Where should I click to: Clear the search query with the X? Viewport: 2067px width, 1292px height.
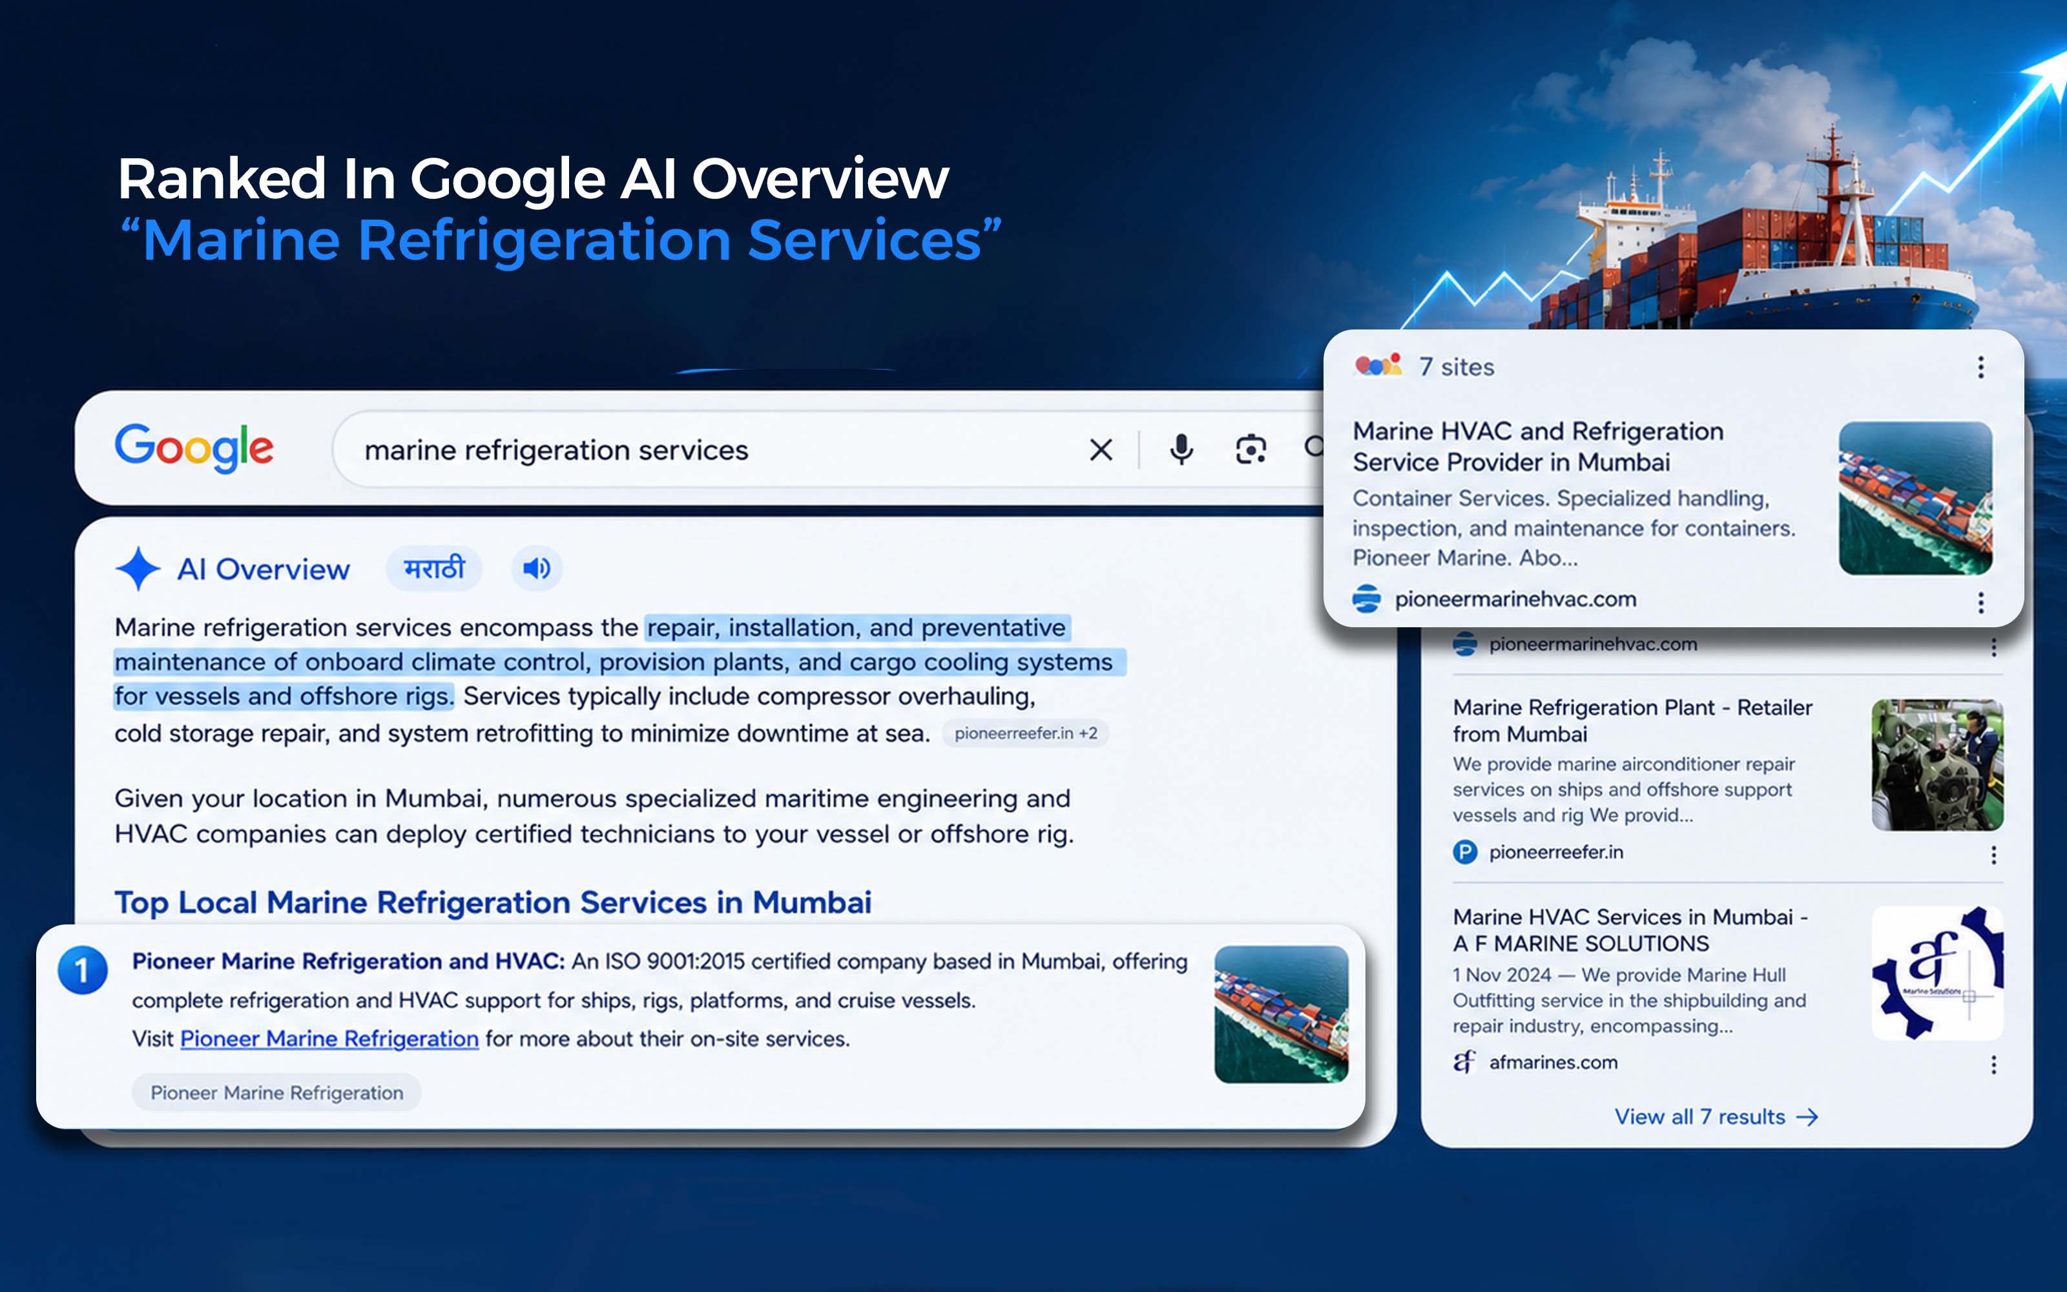1101,450
